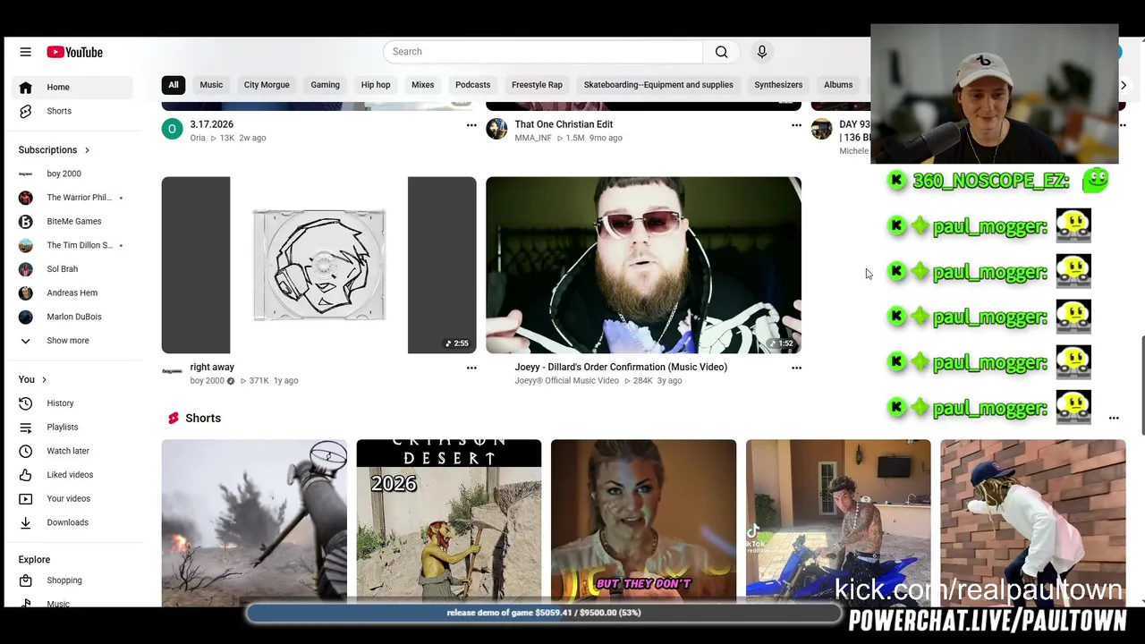The height and width of the screenshot is (644, 1145).
Task: Select the Synthesizers filter chip
Action: 778,85
